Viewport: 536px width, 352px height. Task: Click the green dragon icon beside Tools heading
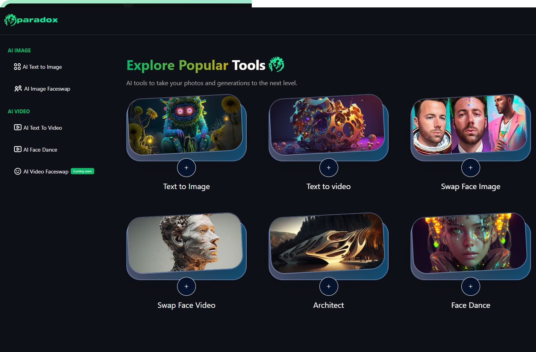coord(276,64)
